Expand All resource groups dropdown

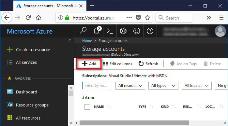pos(130,86)
